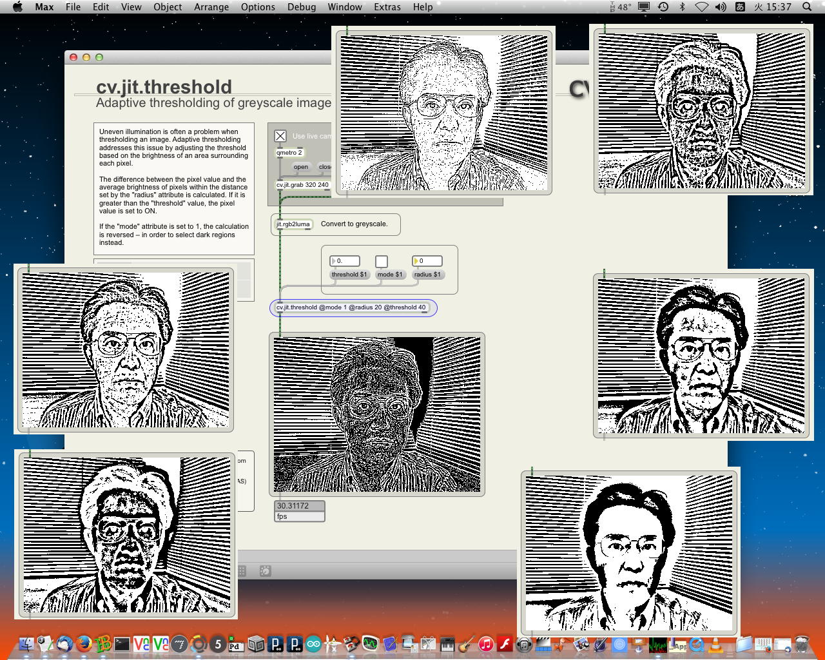
Task: Launch VLC cone icon in dock
Action: click(715, 643)
